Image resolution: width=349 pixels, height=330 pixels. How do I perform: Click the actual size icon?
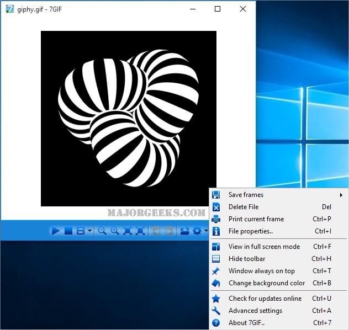[140, 231]
